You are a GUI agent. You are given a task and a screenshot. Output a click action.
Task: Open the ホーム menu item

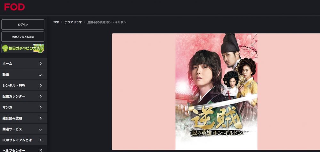[23, 64]
